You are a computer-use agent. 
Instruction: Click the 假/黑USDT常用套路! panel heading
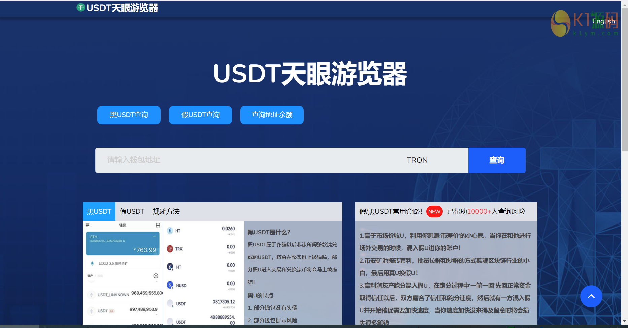[391, 211]
